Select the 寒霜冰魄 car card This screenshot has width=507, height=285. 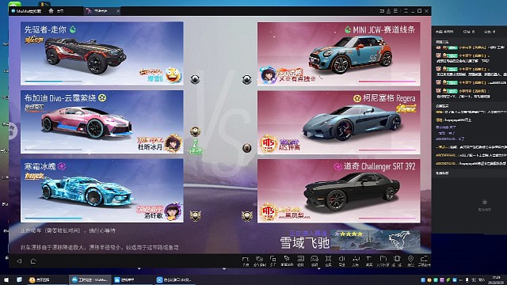point(102,191)
